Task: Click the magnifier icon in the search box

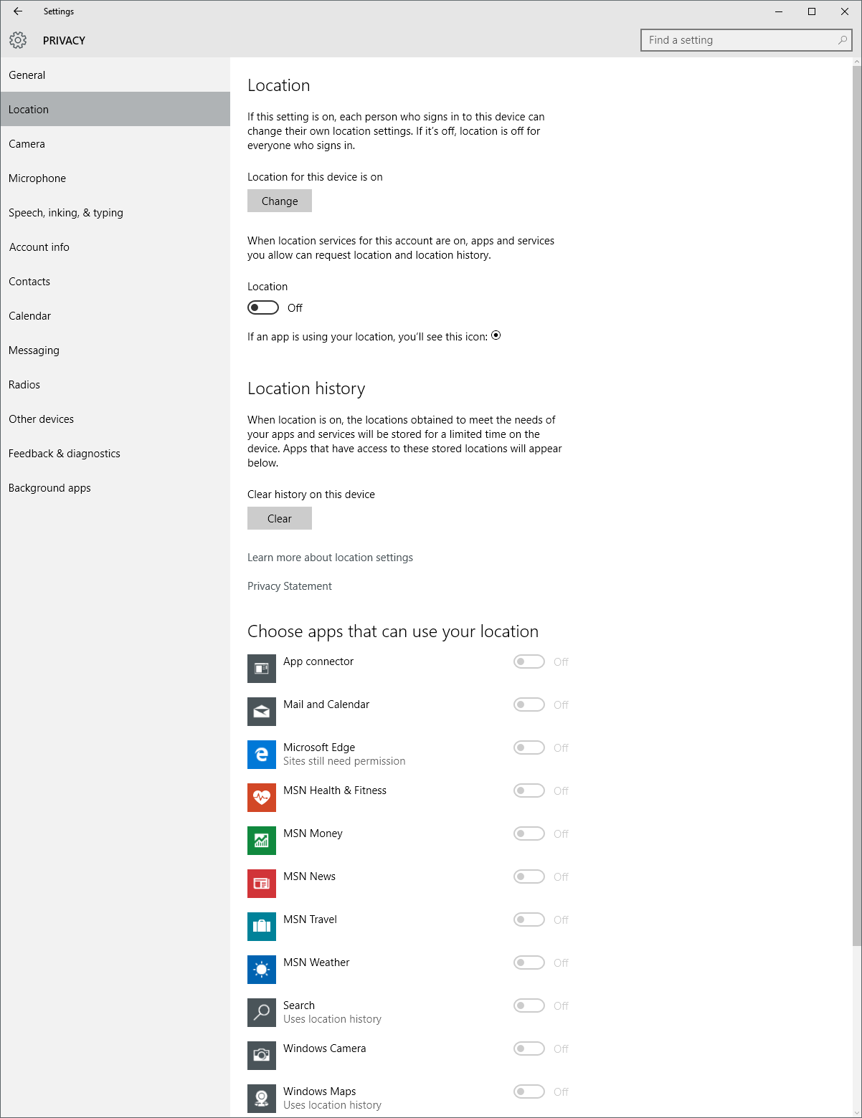Action: (x=843, y=40)
